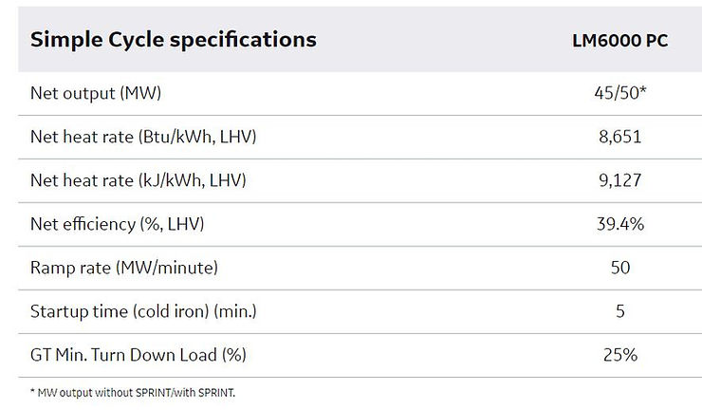Click the "Simple Cycle specifications" table heading
702x410 pixels.
click(174, 40)
